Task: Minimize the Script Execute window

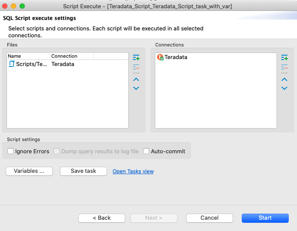Action: click(13, 6)
